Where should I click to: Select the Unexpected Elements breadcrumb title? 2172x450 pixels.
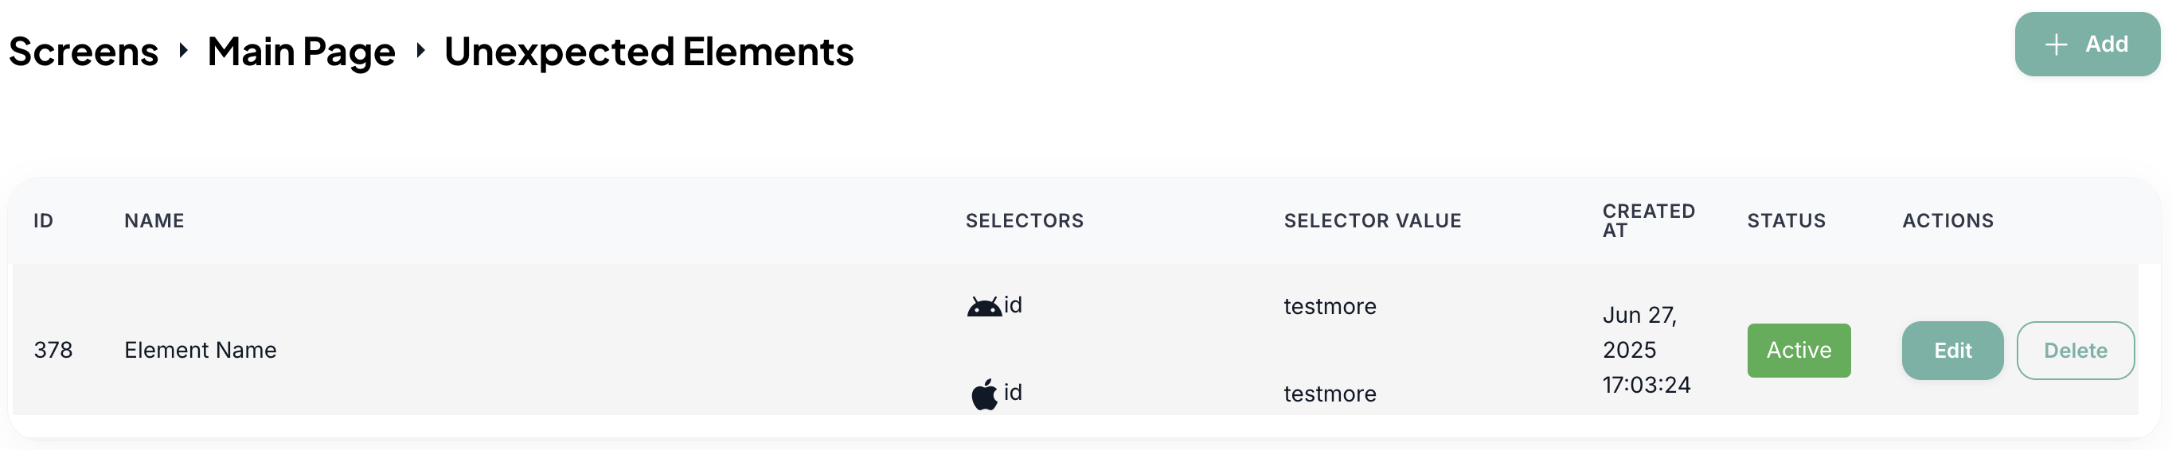coord(648,52)
